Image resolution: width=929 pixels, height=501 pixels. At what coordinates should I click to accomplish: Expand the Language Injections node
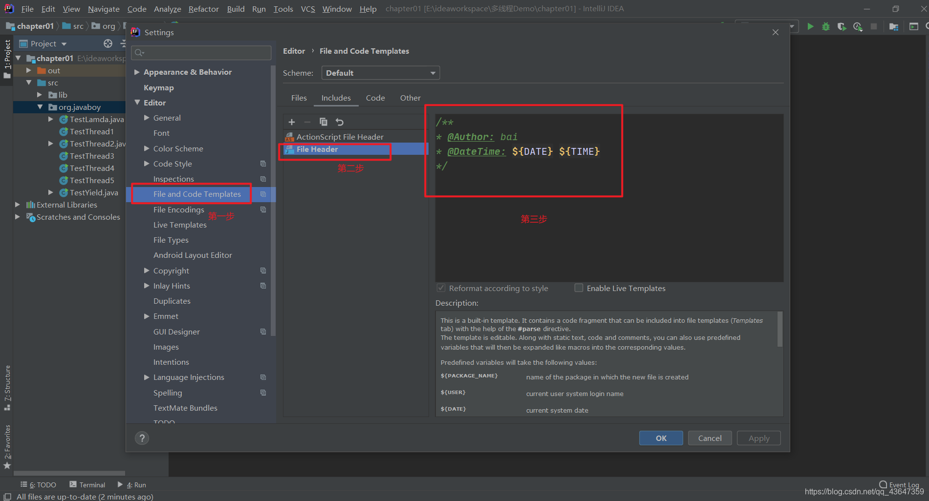coord(147,377)
